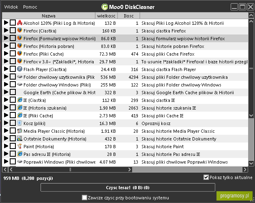Click the Paint (Historia) icon
The height and width of the screenshot is (203, 255).
tap(20, 146)
